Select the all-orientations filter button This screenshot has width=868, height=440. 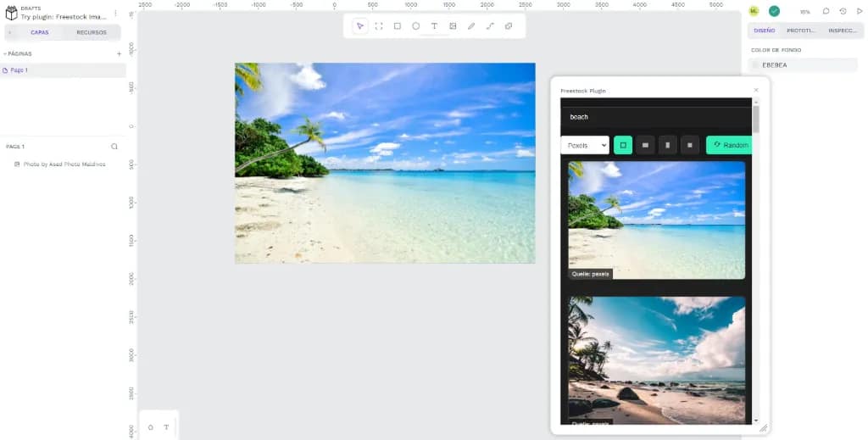623,145
